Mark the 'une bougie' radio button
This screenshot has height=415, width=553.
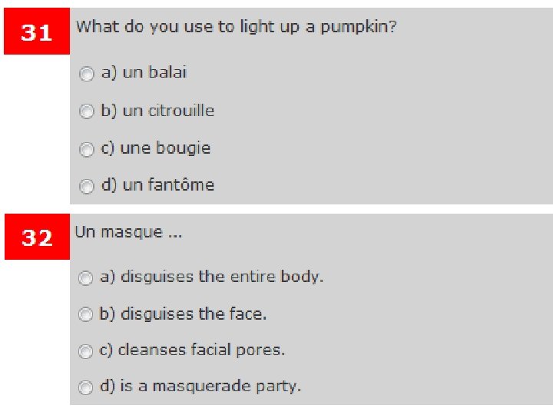(86, 149)
